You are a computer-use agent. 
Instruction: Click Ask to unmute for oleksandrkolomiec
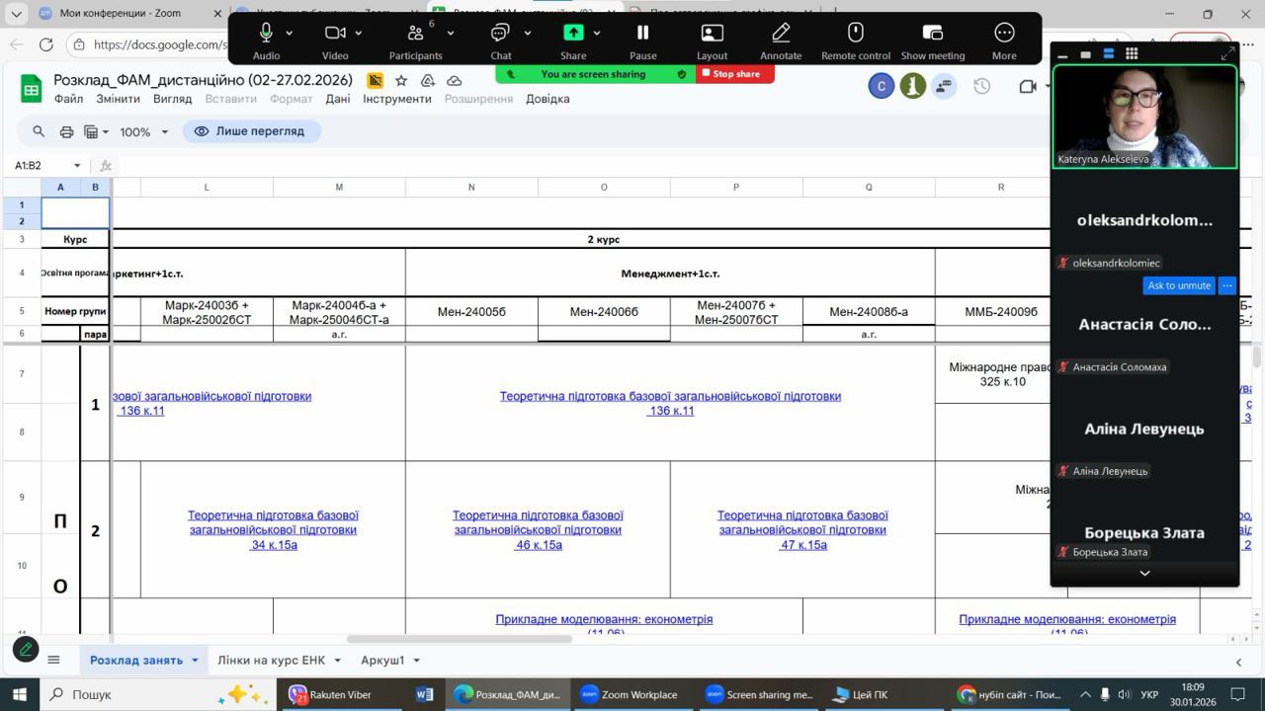click(1179, 285)
